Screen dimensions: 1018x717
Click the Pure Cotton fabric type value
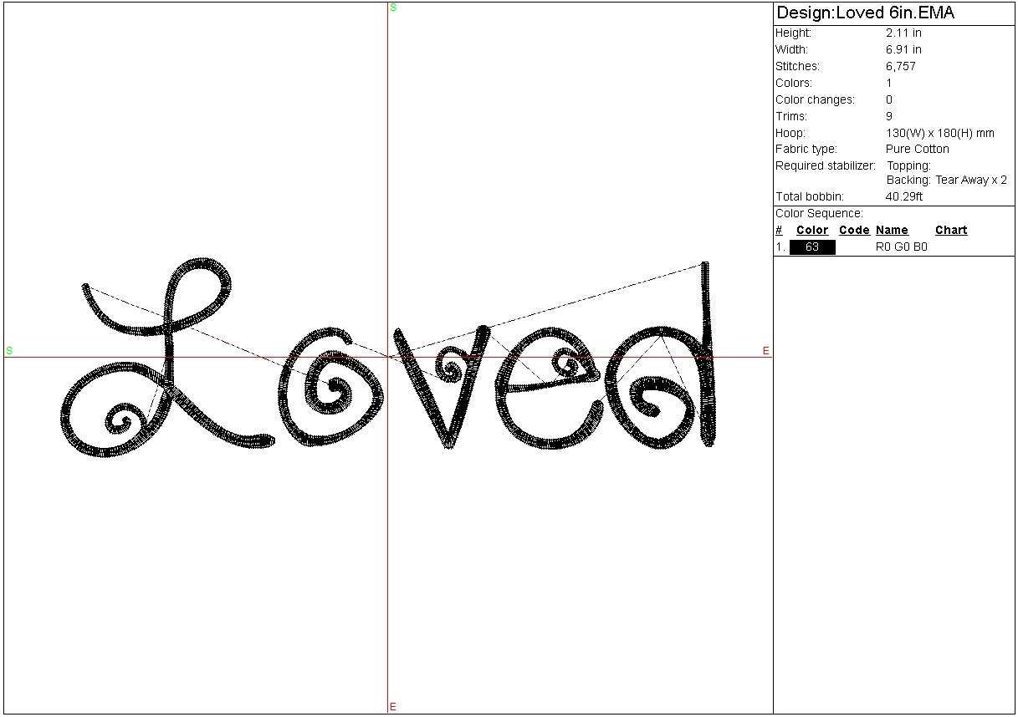tap(917, 150)
